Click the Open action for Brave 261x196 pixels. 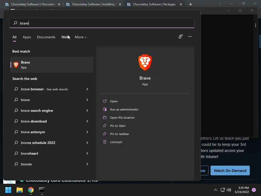point(114,101)
